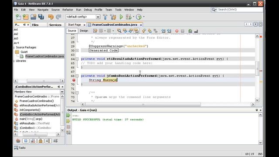Open the default config dropdown
The image size is (279, 157).
pos(98,17)
